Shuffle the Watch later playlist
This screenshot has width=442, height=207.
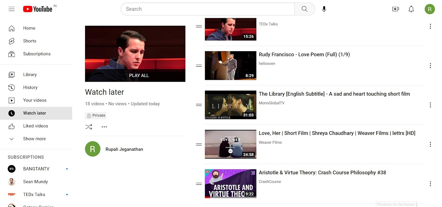(x=89, y=127)
